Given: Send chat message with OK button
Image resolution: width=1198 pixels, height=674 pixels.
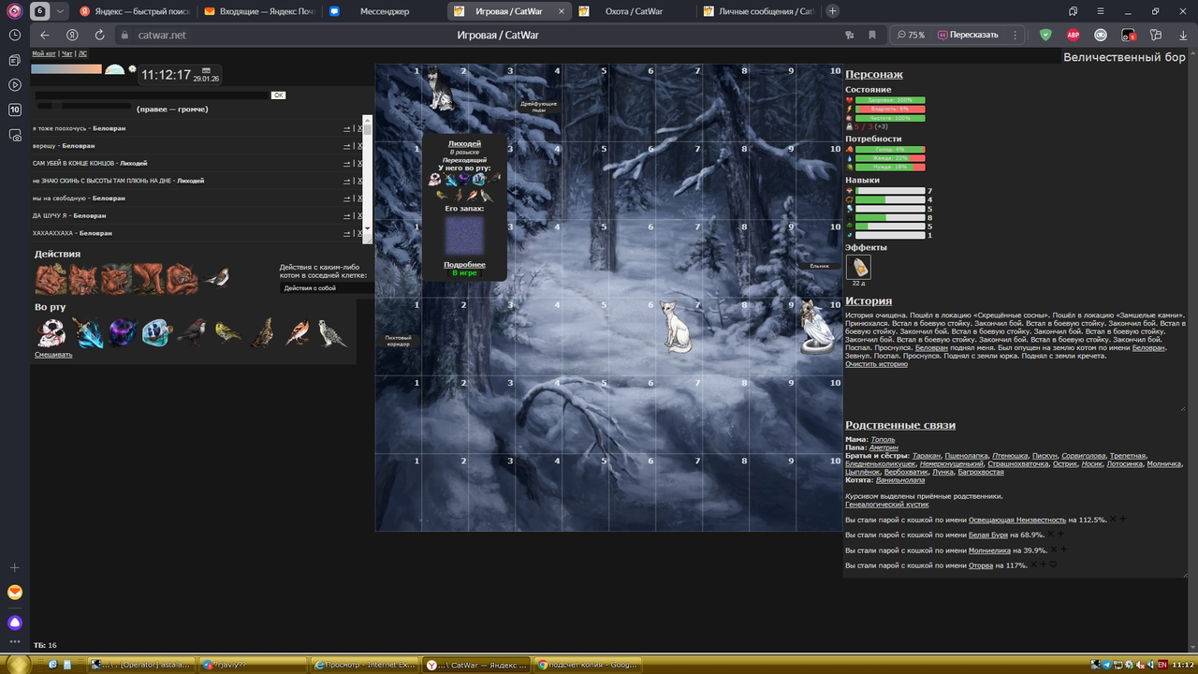Looking at the screenshot, I should coord(278,95).
